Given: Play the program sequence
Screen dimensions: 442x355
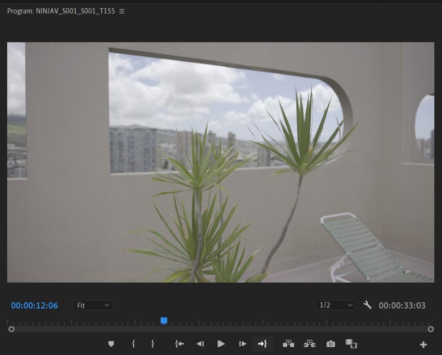Looking at the screenshot, I should coord(221,343).
